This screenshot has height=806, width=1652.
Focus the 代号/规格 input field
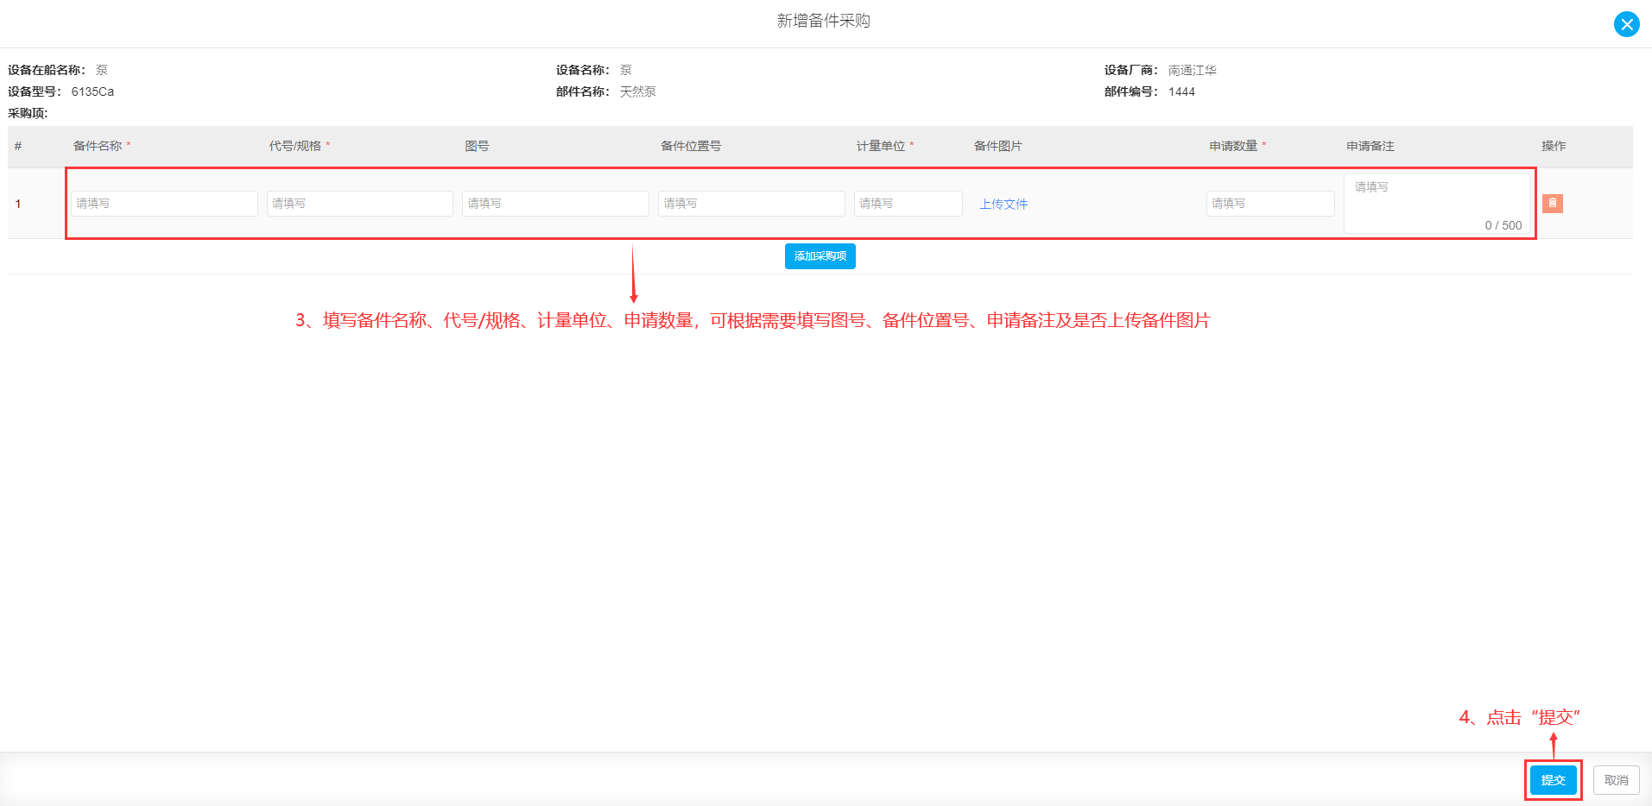coord(359,204)
